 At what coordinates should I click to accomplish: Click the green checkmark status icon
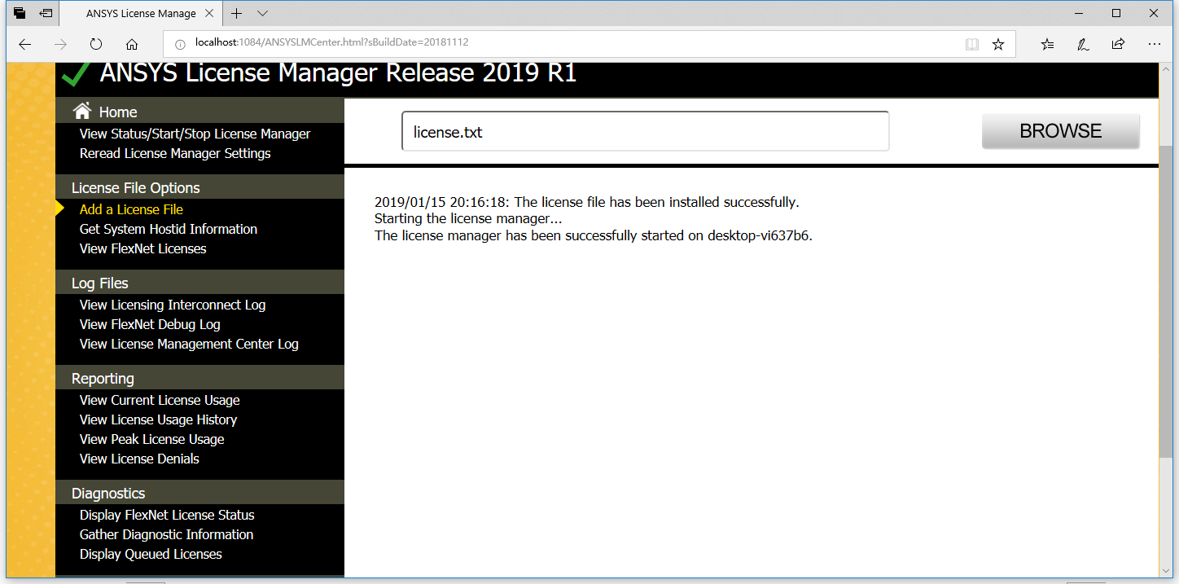76,73
